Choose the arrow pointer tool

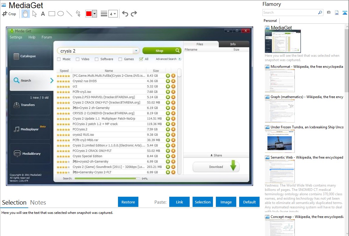click(x=34, y=14)
